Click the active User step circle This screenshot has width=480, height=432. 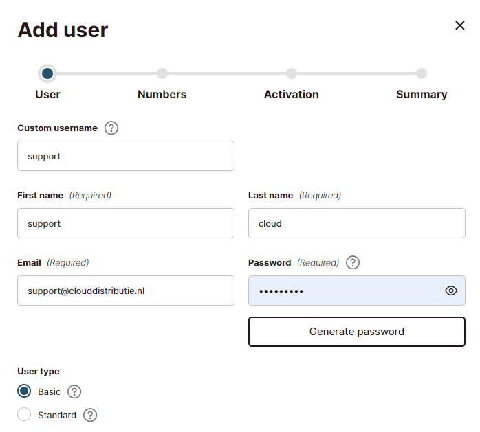tap(47, 73)
